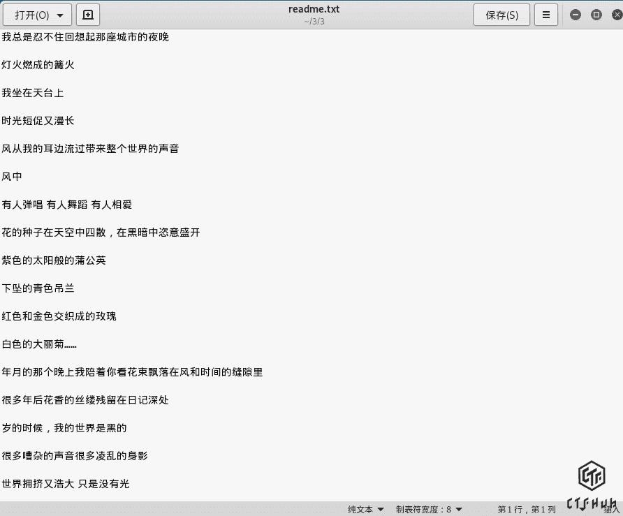Place cursor in line 世界拥挤又浩大 只是没有光

[66, 484]
